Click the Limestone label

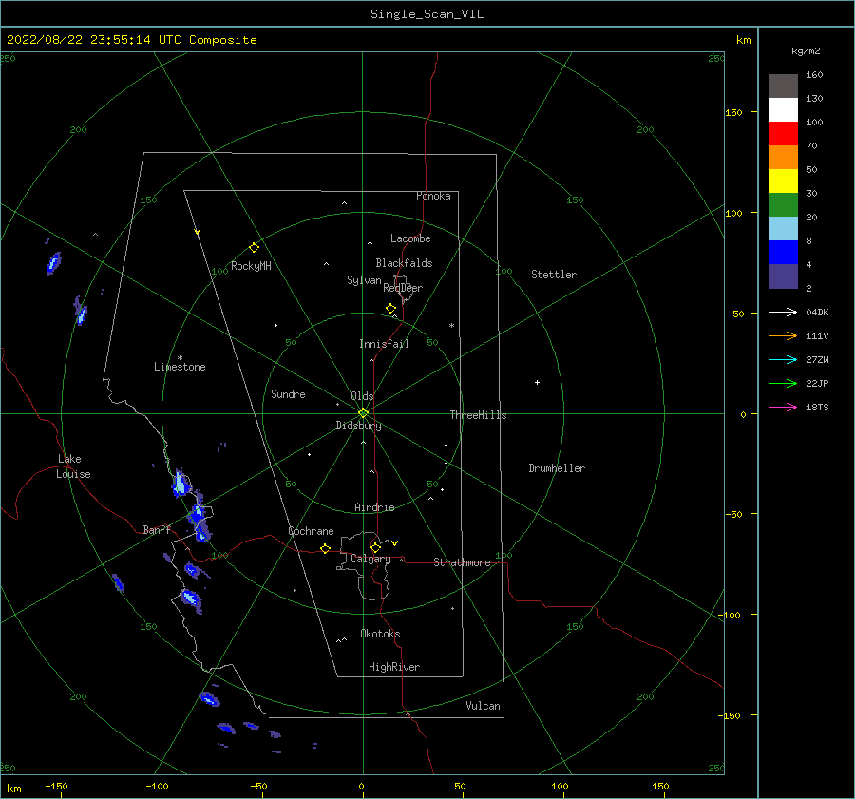[x=180, y=367]
